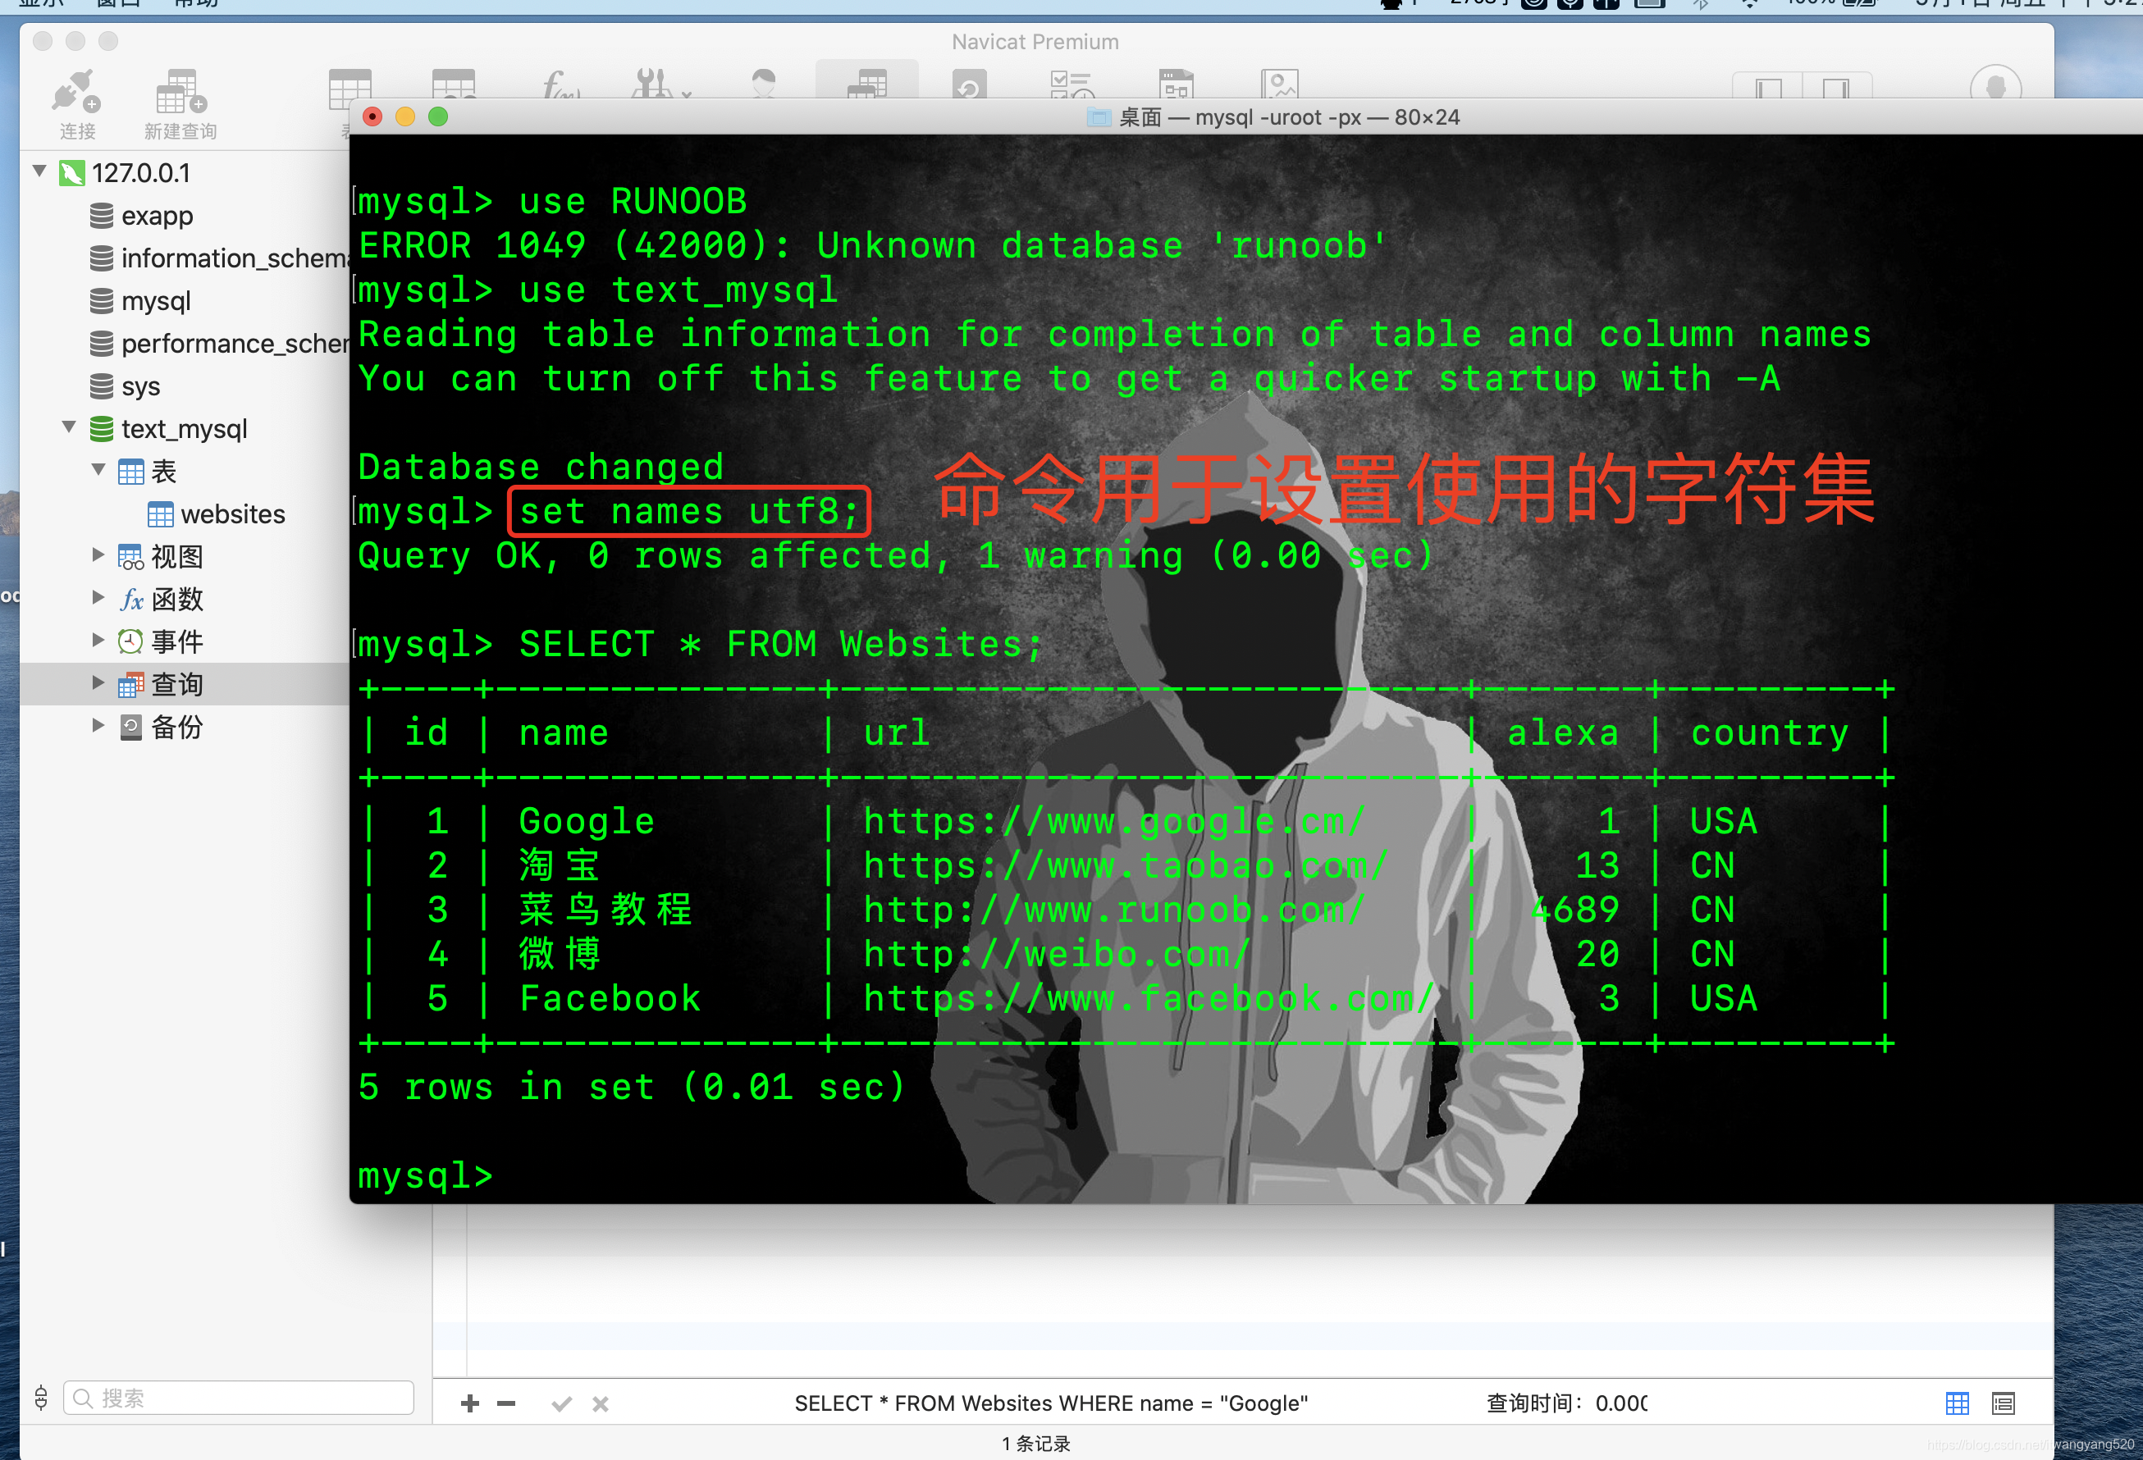Screen dimensions: 2143x1460
Task: Click the 'set names utf8;' command text
Action: tap(689, 511)
